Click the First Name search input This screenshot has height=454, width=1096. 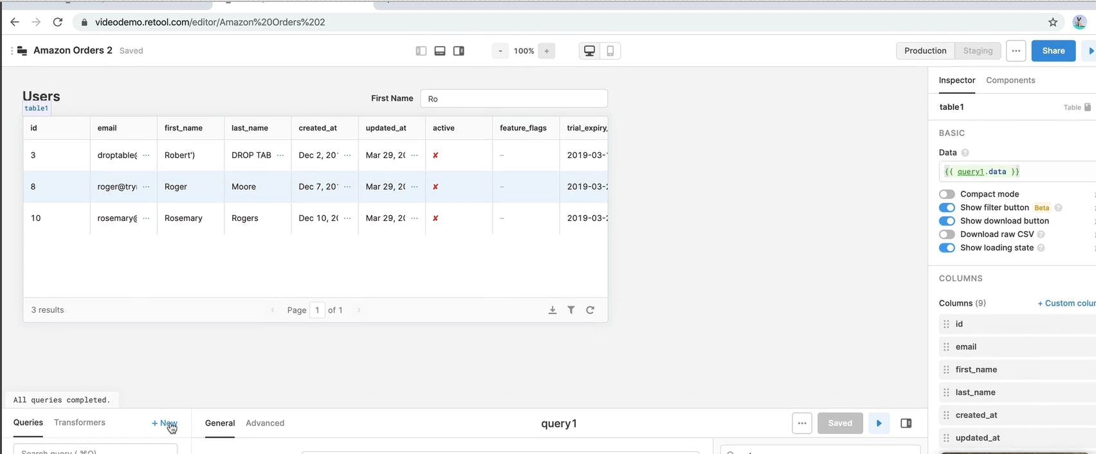pyautogui.click(x=514, y=98)
